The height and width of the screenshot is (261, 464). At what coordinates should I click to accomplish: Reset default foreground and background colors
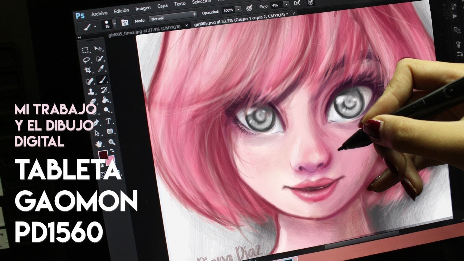point(102,165)
